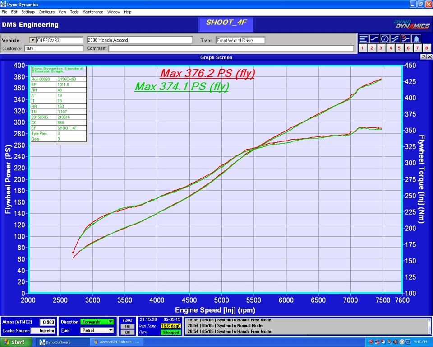
Task: Select preset button 2
Action: pos(372,48)
